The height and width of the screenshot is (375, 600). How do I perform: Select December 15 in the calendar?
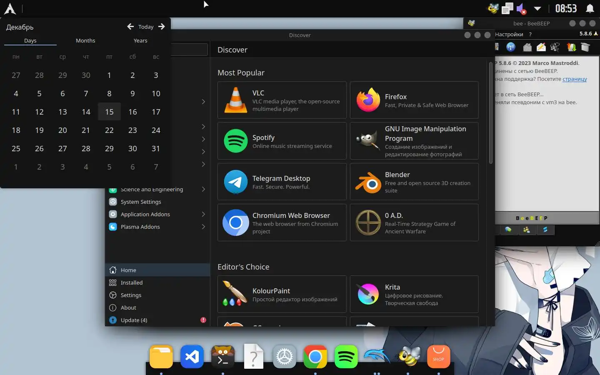coord(109,112)
